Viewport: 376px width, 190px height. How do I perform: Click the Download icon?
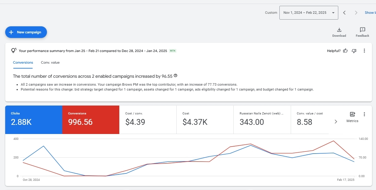coord(339,30)
